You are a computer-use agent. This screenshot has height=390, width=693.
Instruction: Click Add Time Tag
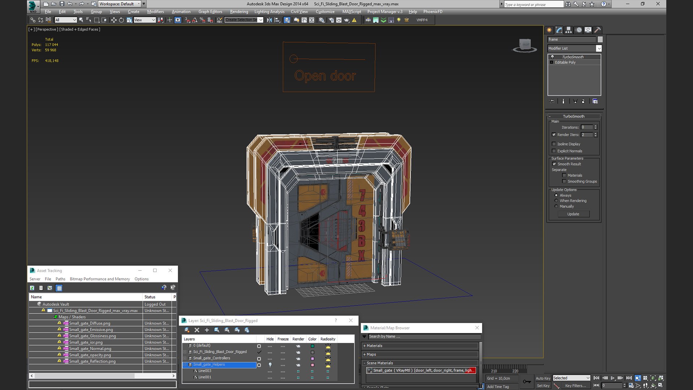(x=498, y=387)
